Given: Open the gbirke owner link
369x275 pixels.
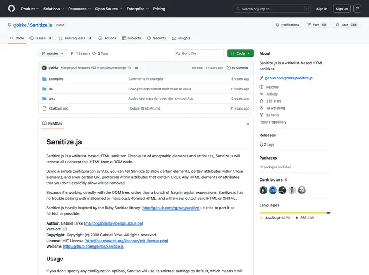Looking at the screenshot, I should (20, 25).
